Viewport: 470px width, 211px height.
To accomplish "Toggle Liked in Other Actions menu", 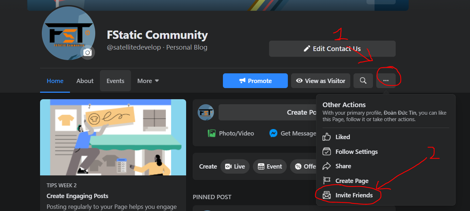I will point(386,137).
